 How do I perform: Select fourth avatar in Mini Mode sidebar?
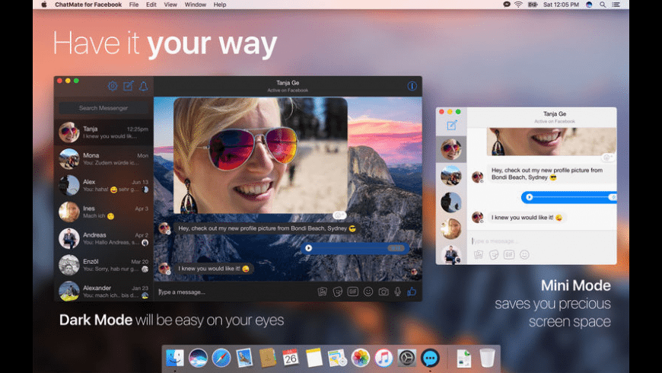(451, 229)
